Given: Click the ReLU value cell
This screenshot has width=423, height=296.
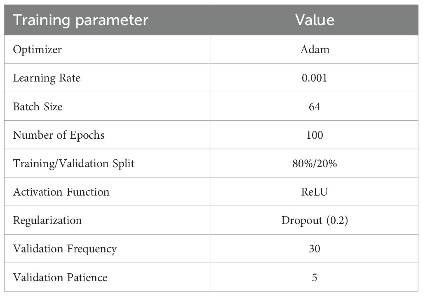Looking at the screenshot, I should [315, 192].
